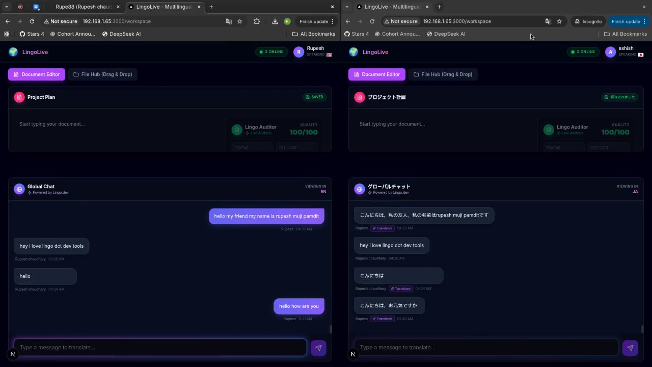The height and width of the screenshot is (367, 652).
Task: Click the Japan flag beside ashish
Action: (x=641, y=55)
